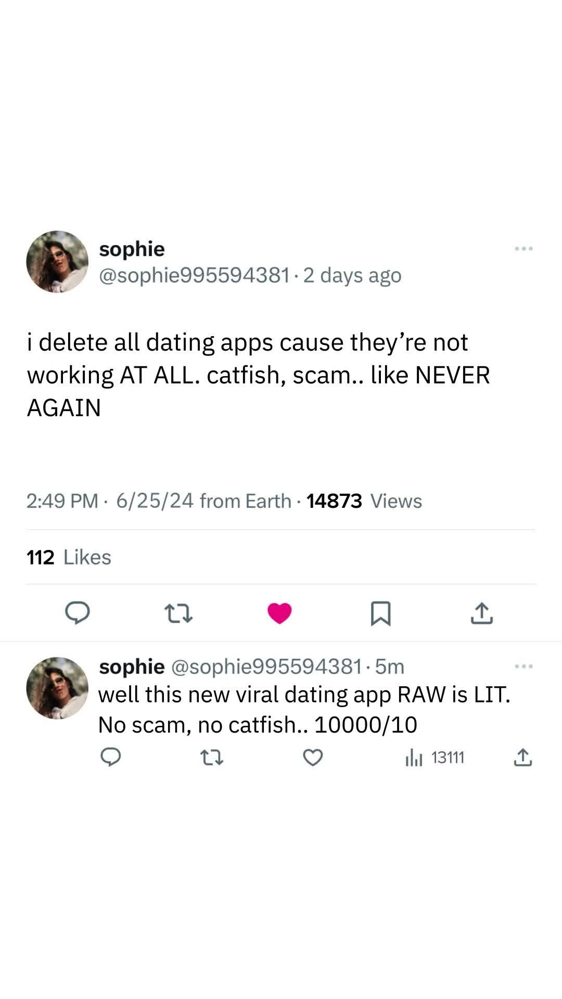Screen dimensions: 562x999
Task: Retweet the main tweet about dating apps
Action: pos(178,613)
